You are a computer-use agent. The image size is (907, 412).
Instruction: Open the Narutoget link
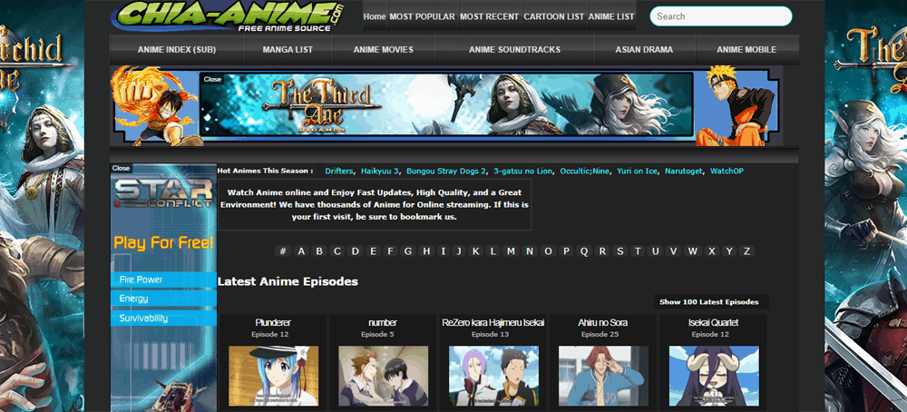(x=683, y=172)
